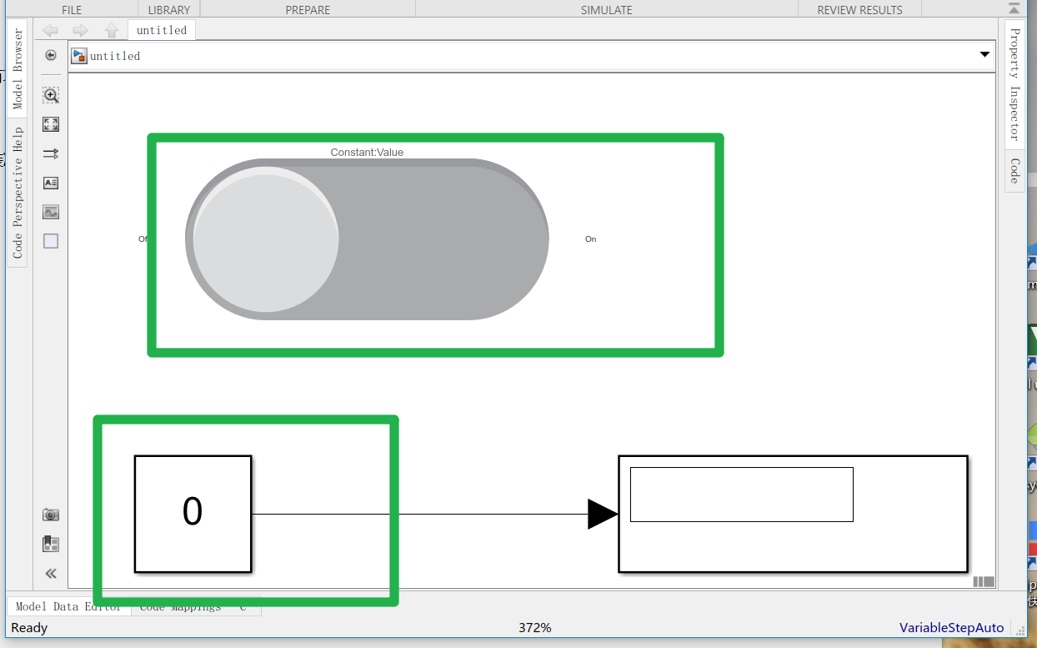Click the VariableStepAuto solver link
1037x648 pixels.
951,627
